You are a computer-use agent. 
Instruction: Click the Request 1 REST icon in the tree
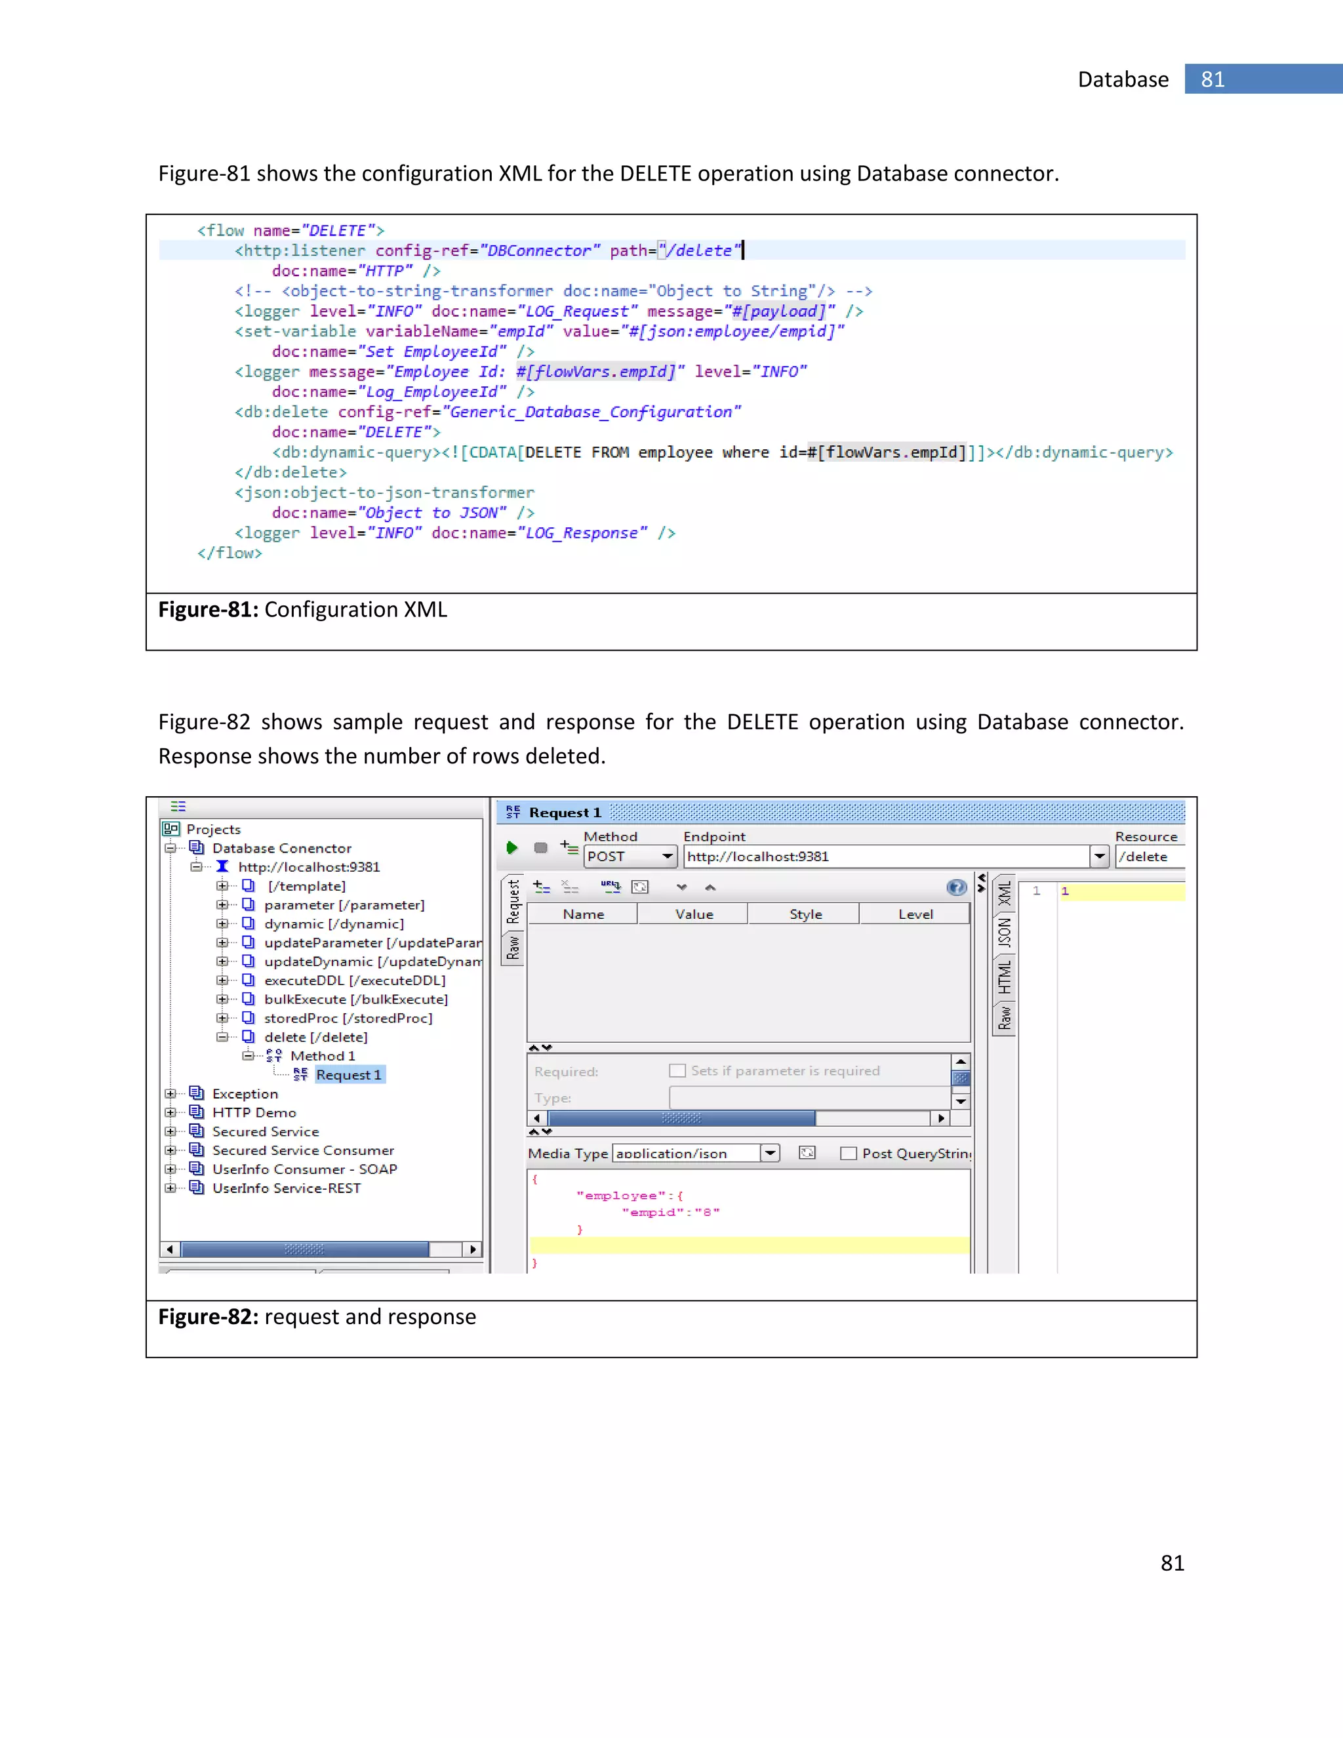click(x=301, y=1074)
